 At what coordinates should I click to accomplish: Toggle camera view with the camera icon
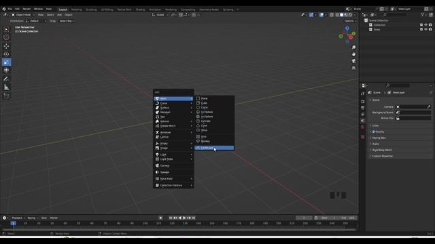click(x=353, y=61)
